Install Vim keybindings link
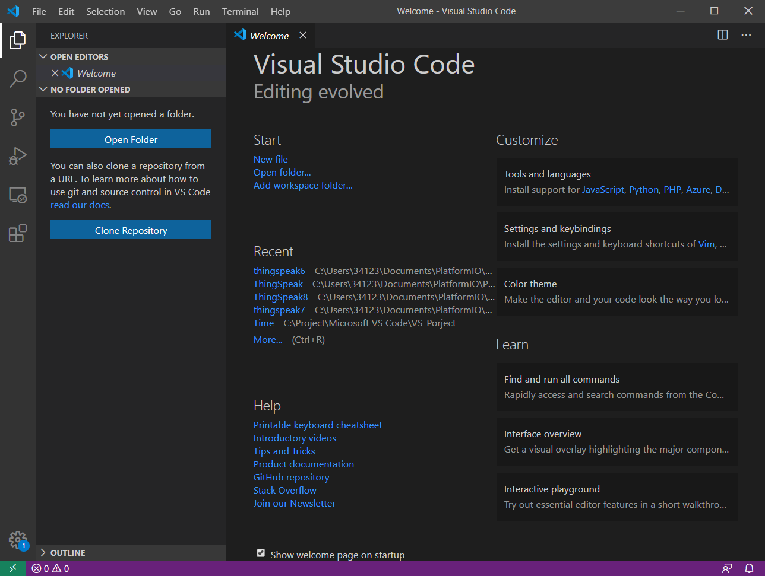 pos(706,244)
